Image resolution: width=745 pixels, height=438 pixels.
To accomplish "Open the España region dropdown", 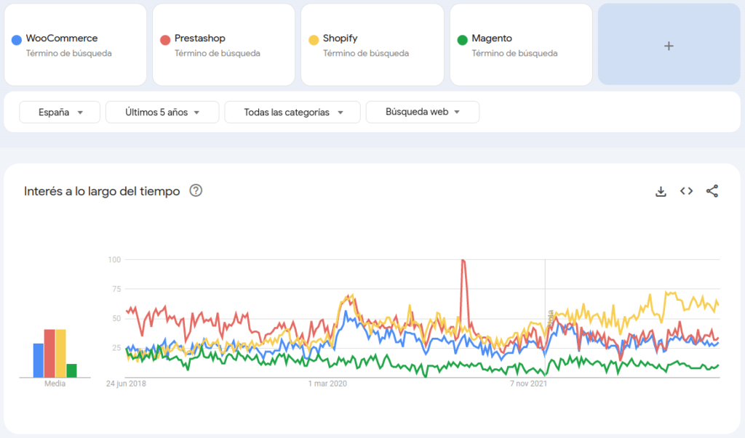I will tap(60, 112).
